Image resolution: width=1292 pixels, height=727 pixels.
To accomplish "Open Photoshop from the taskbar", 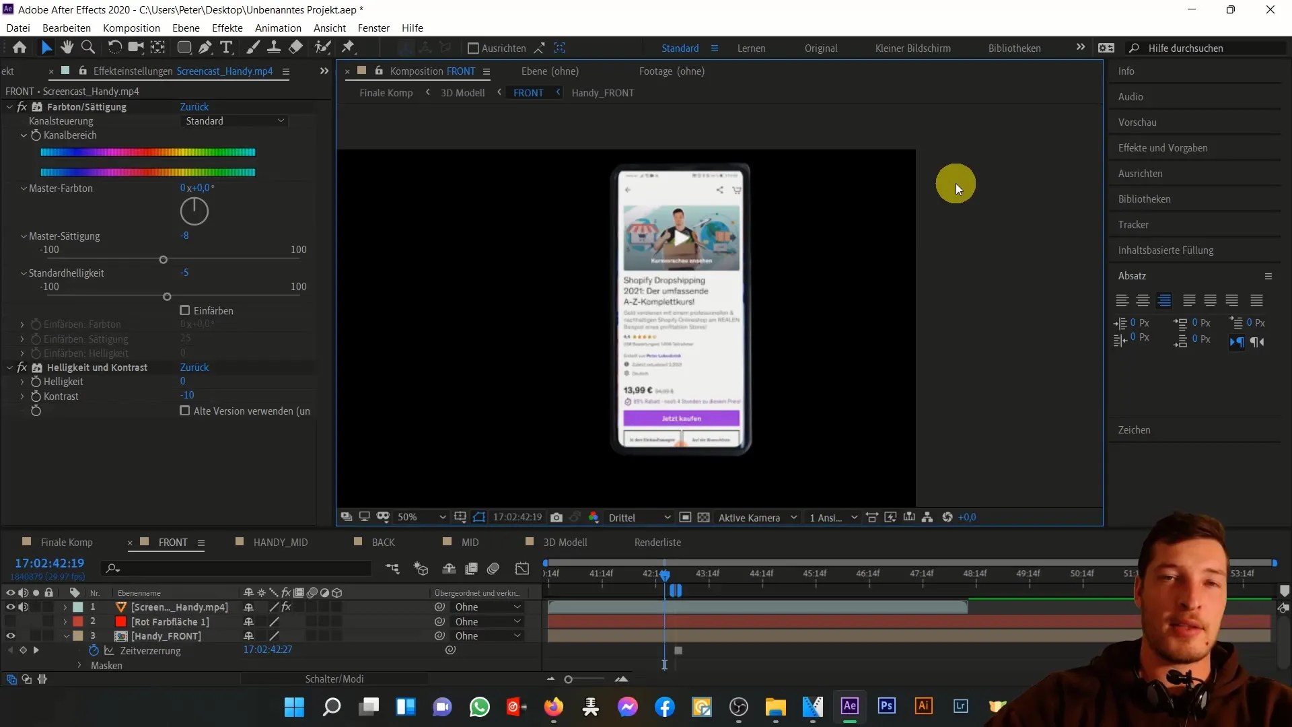I will [x=886, y=706].
